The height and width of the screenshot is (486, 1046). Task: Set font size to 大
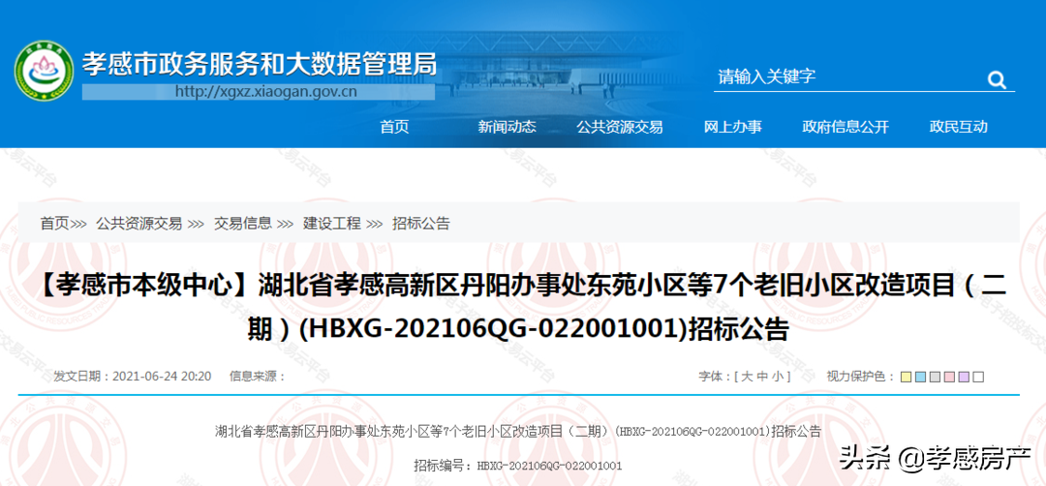pos(746,377)
